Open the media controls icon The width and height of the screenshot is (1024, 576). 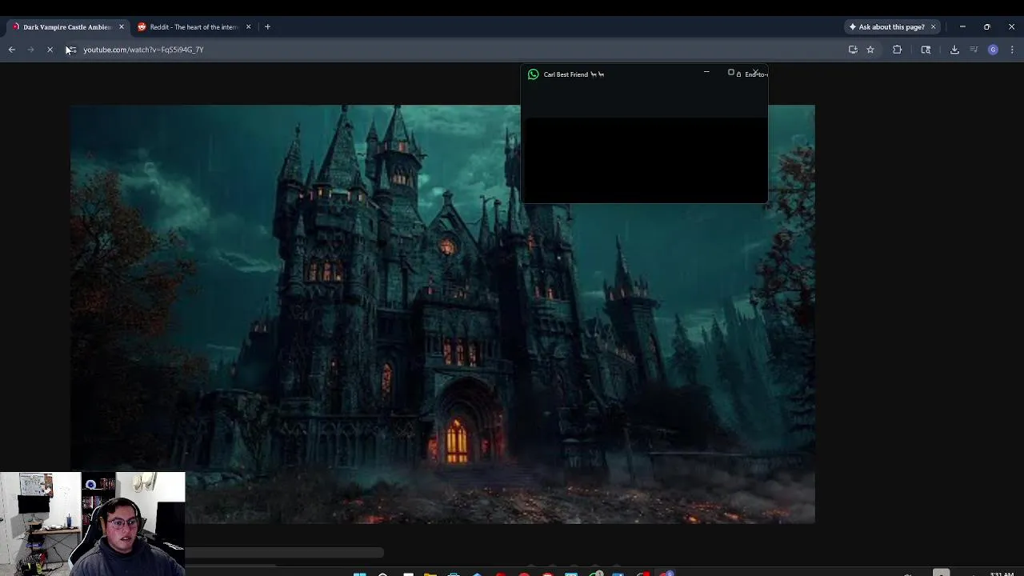(x=974, y=50)
